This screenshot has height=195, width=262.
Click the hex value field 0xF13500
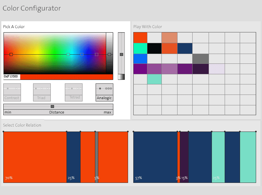click(12, 77)
